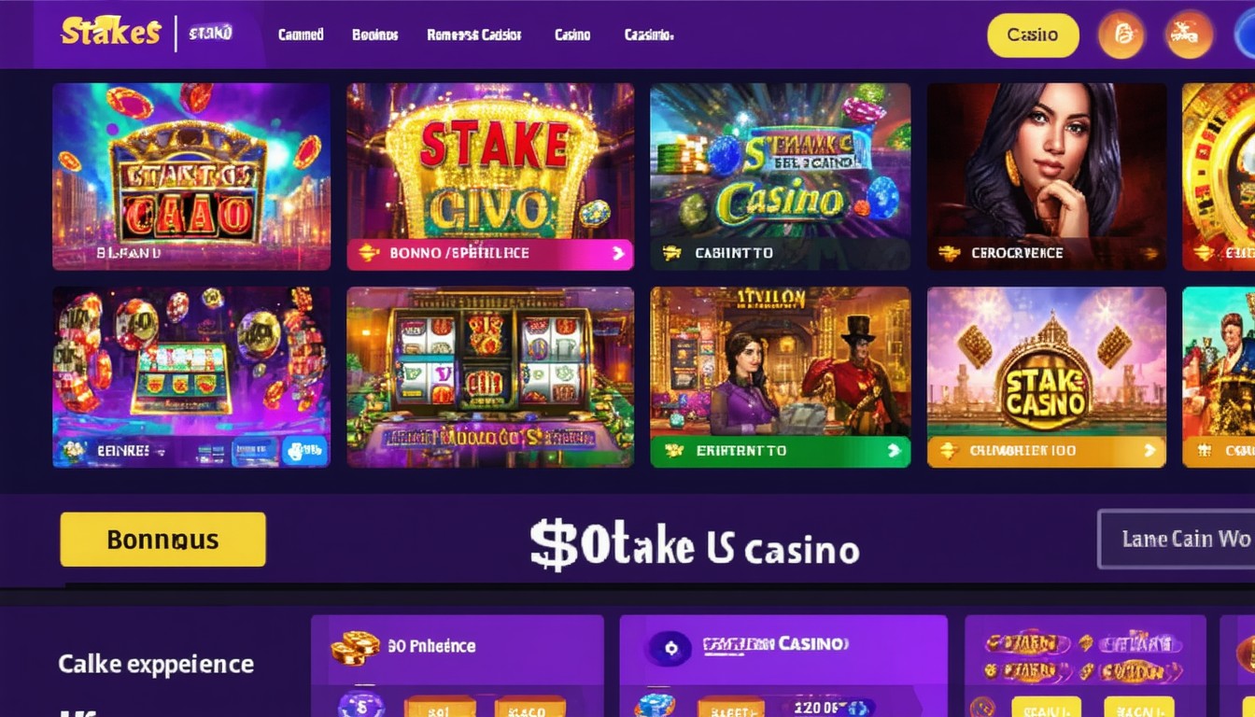Click the Stakes logo in header
Viewport: 1255px width, 717px height.
(110, 31)
